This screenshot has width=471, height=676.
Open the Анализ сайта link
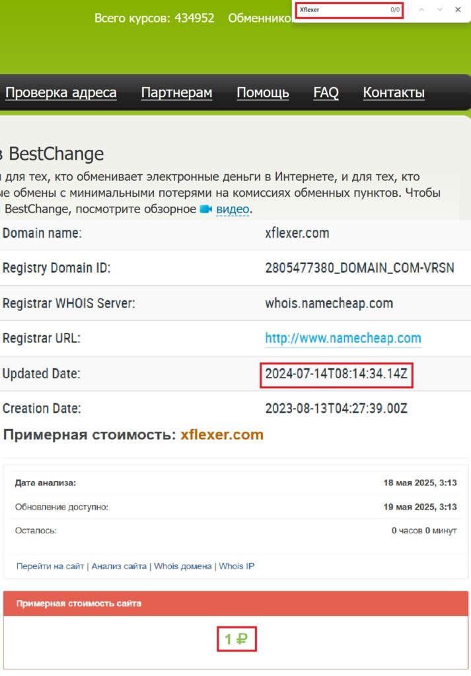[x=119, y=566]
